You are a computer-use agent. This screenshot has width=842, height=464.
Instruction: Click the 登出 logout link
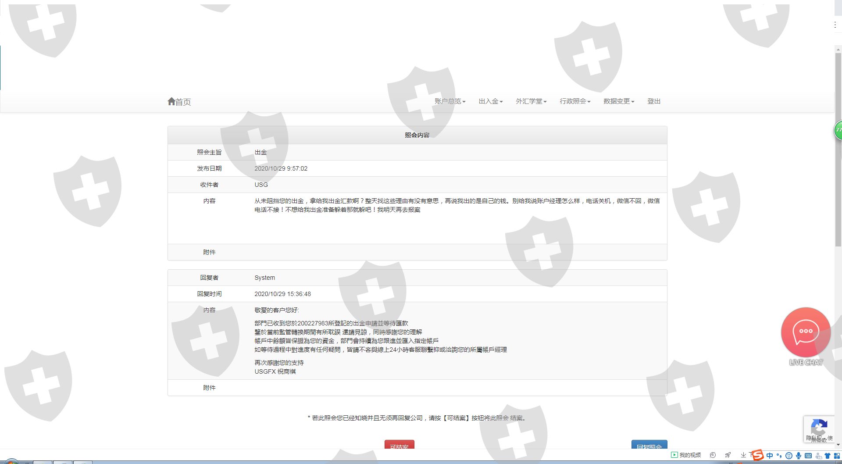click(x=654, y=101)
